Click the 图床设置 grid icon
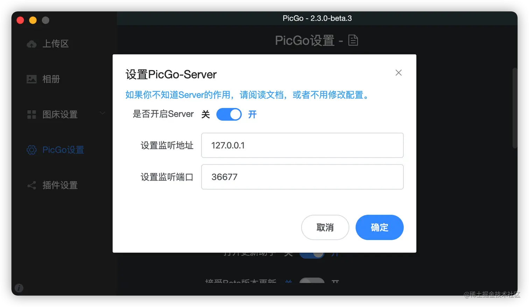 pos(31,115)
